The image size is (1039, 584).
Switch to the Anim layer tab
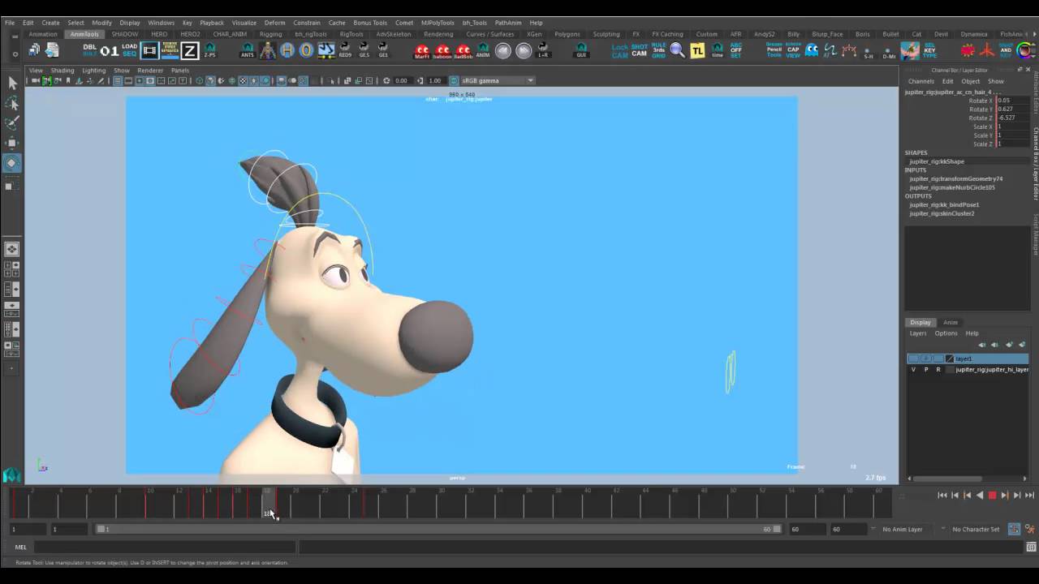click(x=951, y=322)
